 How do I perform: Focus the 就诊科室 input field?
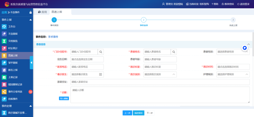pyautogui.click(x=160, y=67)
